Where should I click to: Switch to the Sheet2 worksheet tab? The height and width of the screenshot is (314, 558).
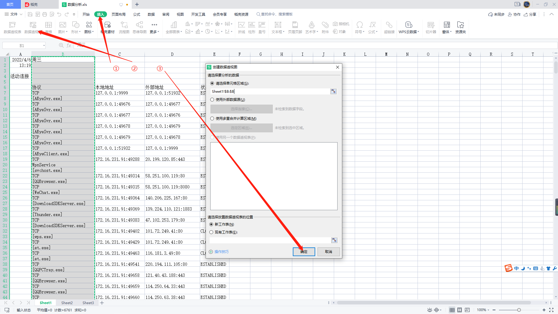tap(67, 303)
